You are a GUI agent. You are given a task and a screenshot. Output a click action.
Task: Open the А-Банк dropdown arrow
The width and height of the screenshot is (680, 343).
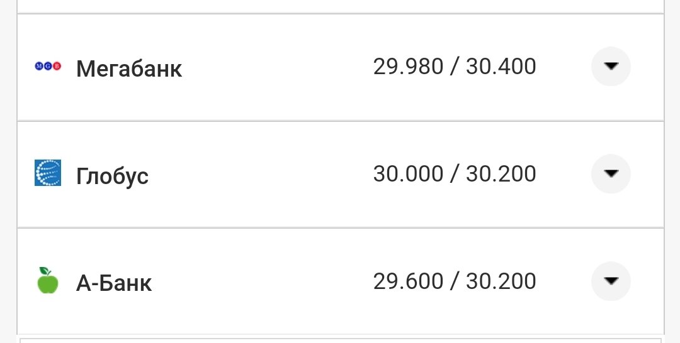[611, 281]
